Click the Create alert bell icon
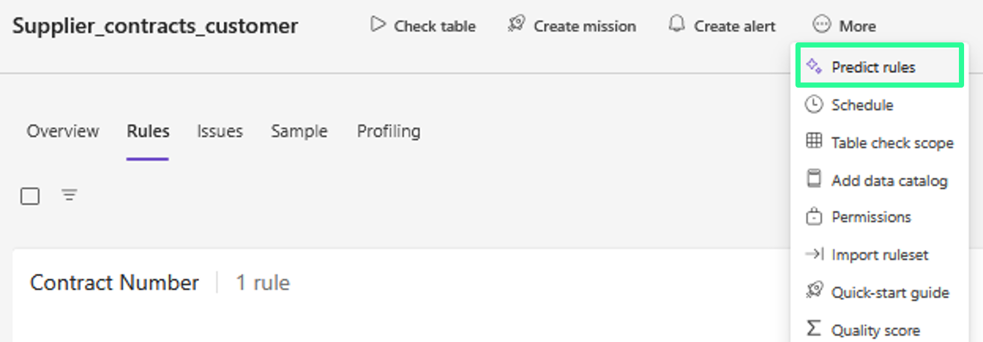The image size is (983, 342). click(x=677, y=24)
